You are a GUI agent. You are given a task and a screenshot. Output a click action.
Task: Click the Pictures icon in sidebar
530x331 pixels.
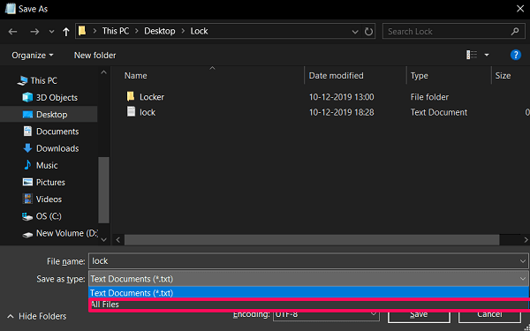pos(27,182)
